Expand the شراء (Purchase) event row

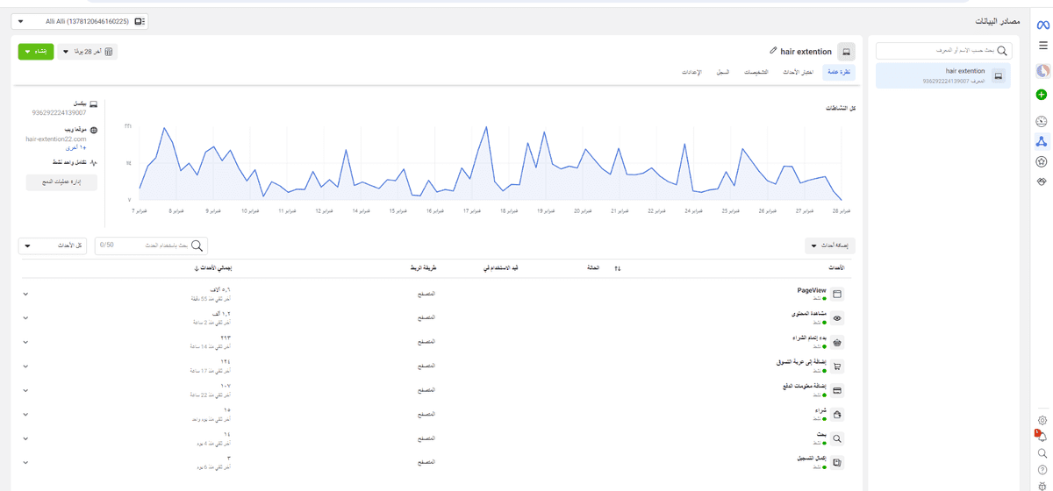coord(25,414)
